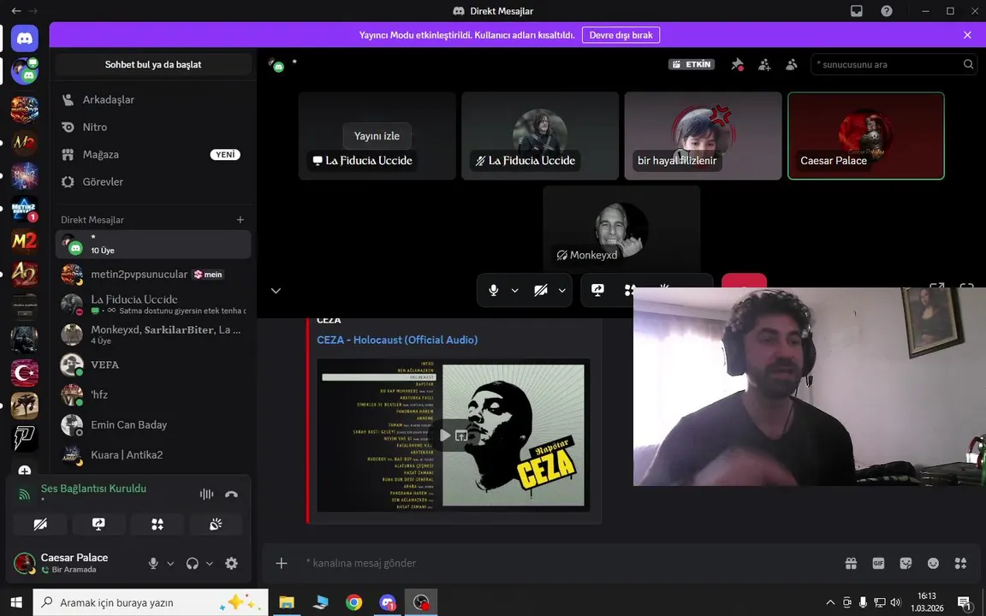
Task: Click the kanalına mesaj gönder input
Action: [566, 563]
